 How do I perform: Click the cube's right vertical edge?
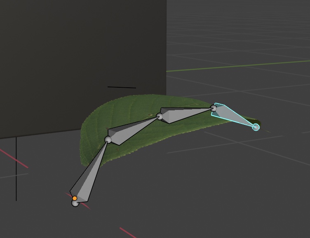pos(166,49)
